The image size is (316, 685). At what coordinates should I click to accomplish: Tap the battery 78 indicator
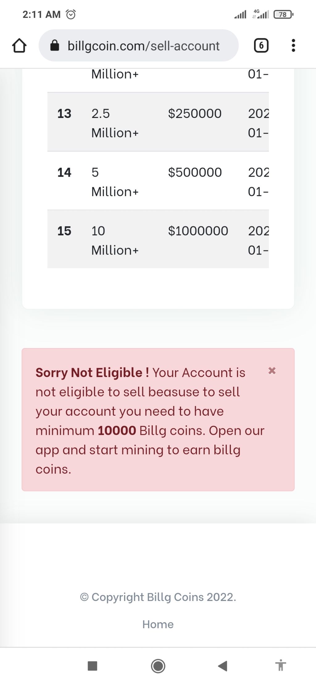tap(283, 14)
